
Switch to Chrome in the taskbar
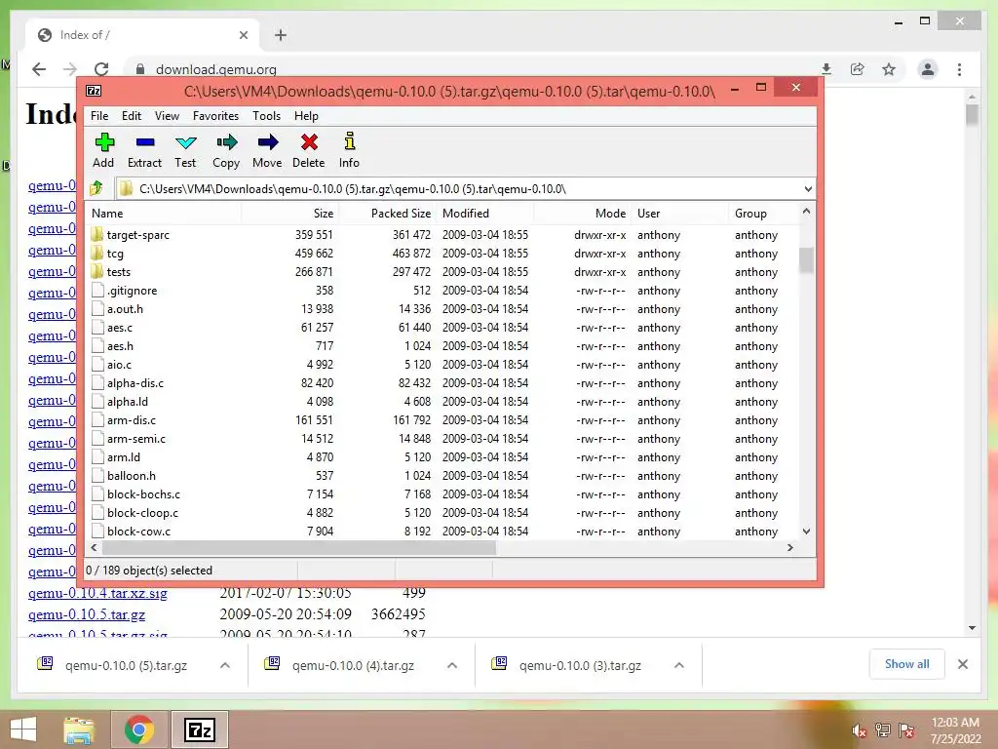138,729
